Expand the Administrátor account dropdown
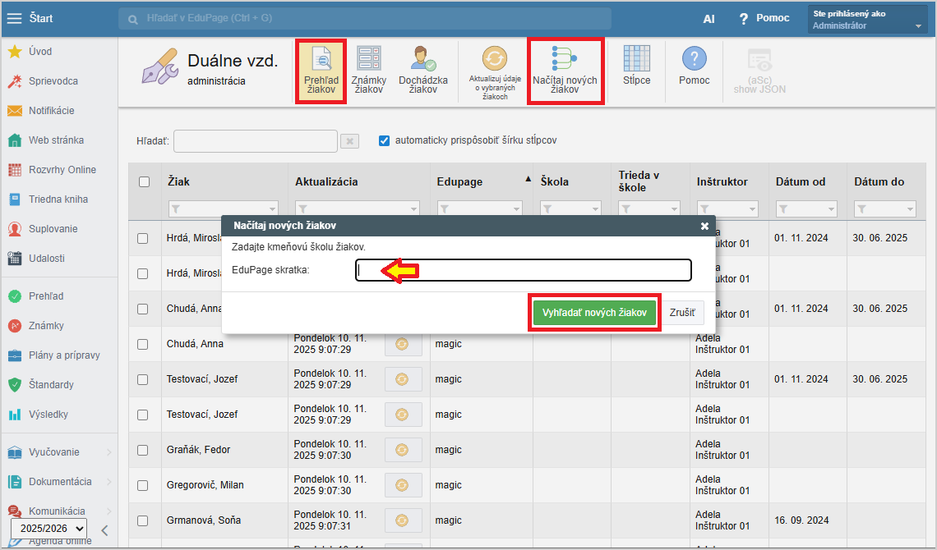 [x=919, y=26]
